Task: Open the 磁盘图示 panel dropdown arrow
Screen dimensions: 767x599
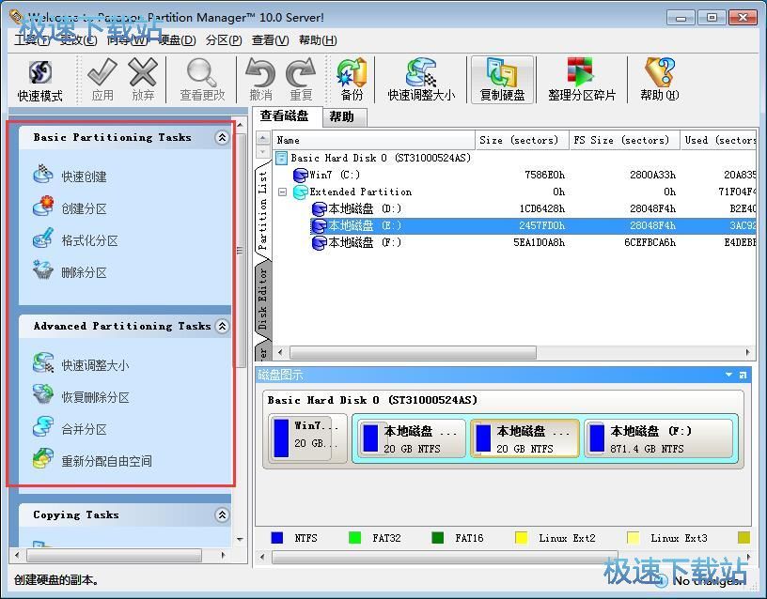Action: 728,375
